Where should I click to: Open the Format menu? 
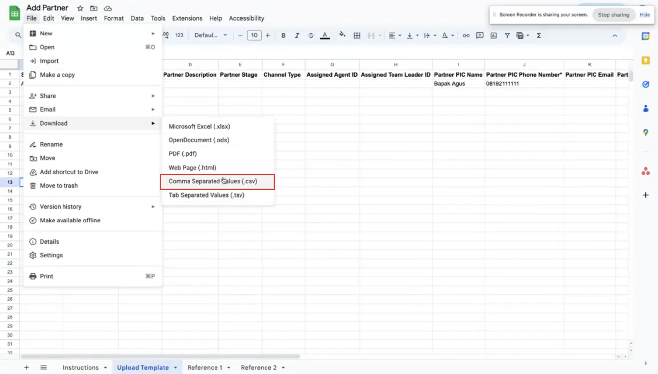pyautogui.click(x=114, y=18)
